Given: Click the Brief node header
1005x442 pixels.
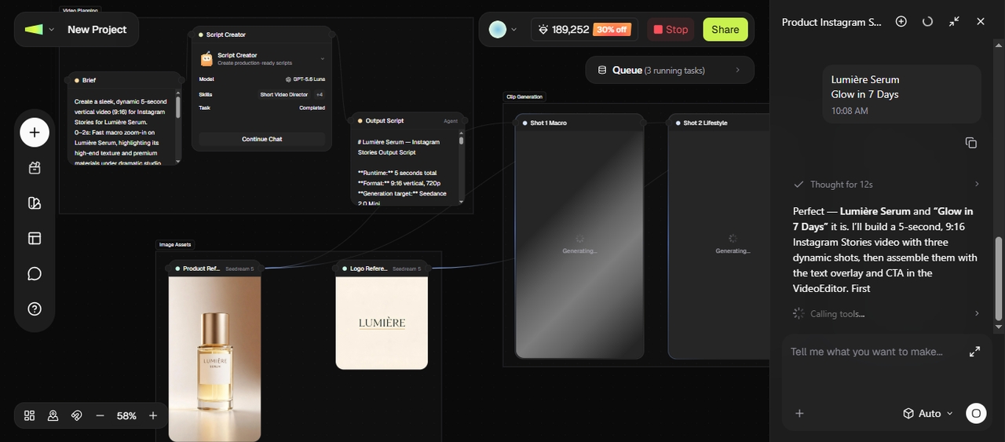Looking at the screenshot, I should click(125, 80).
